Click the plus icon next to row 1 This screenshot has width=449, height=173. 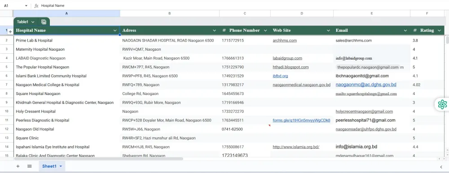pyautogui.click(x=10, y=32)
